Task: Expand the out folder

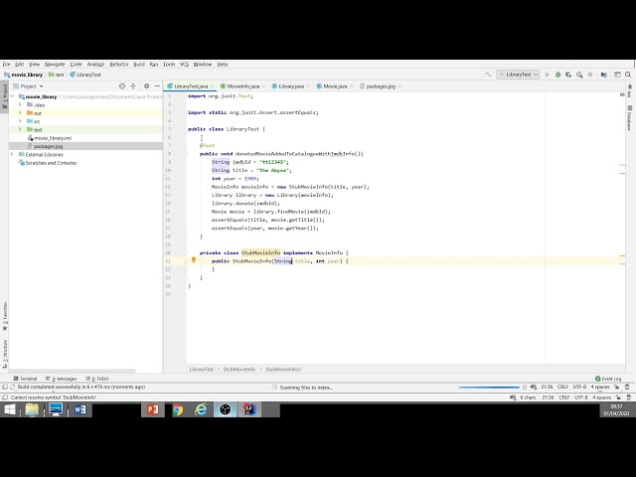Action: tap(20, 112)
